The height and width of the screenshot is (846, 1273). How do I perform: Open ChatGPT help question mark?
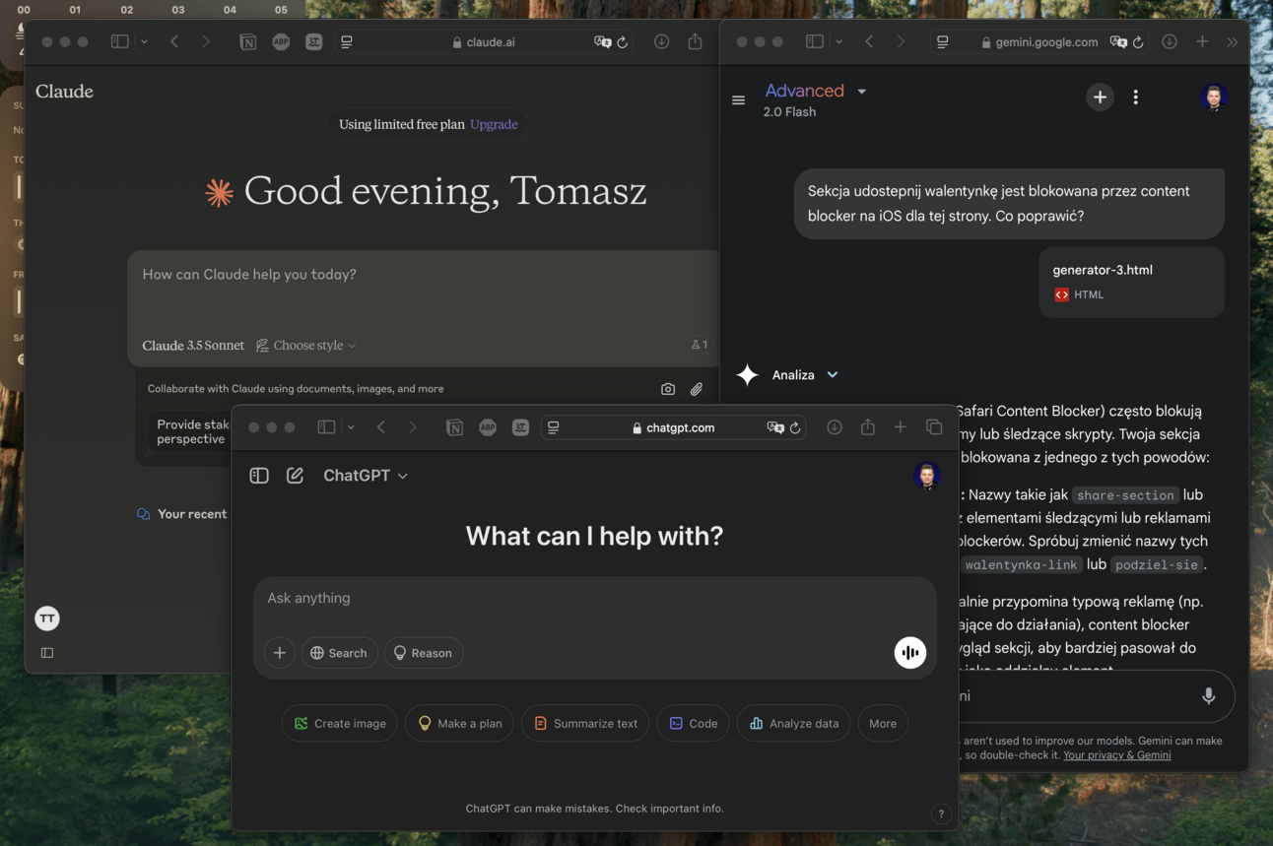click(x=941, y=813)
